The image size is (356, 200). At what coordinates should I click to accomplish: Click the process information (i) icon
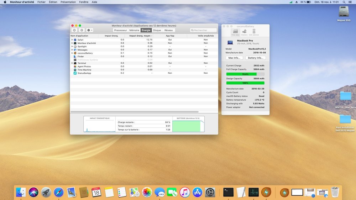[x=82, y=30]
